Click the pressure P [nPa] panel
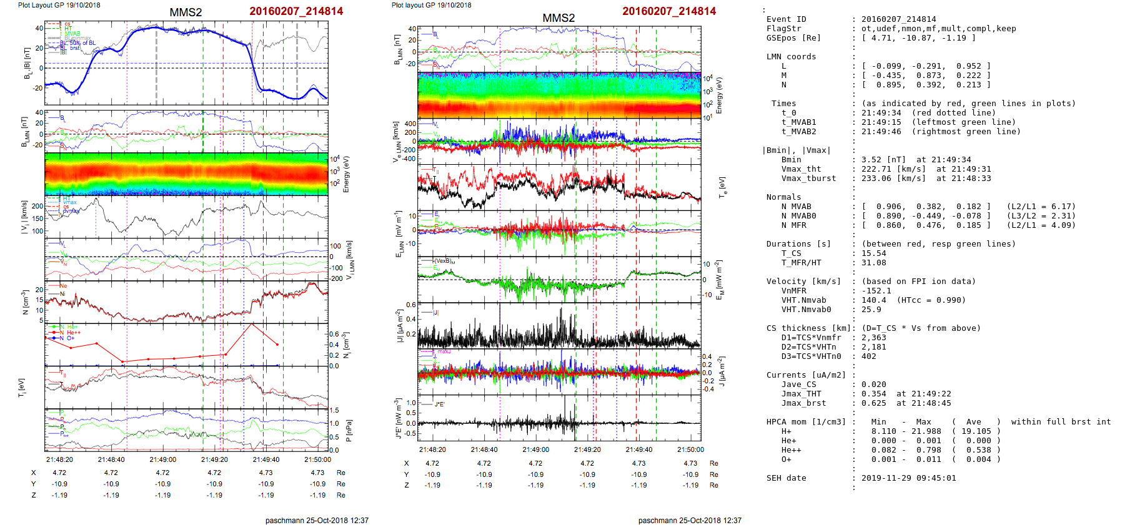 coord(186,429)
